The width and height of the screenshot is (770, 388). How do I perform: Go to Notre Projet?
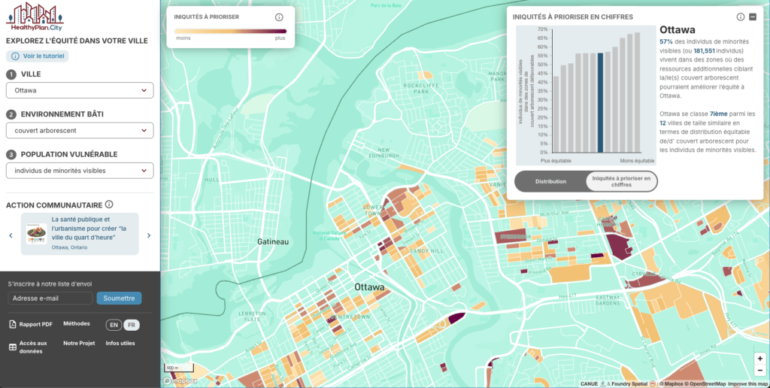point(79,343)
